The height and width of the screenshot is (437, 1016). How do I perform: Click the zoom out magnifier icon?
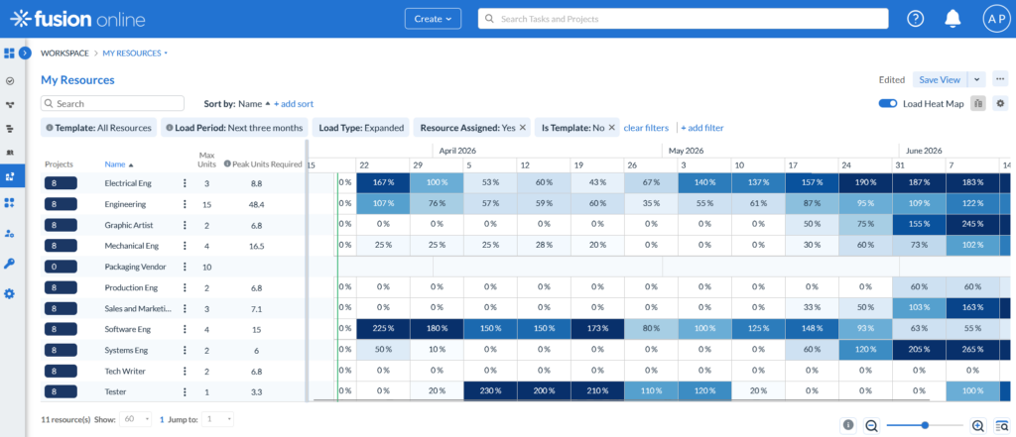coord(871,425)
